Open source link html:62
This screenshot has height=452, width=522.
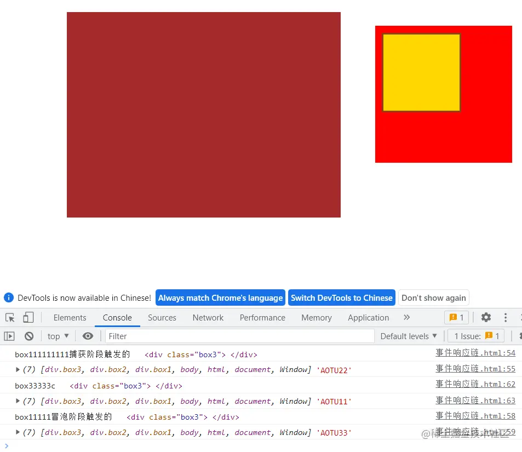(x=475, y=384)
